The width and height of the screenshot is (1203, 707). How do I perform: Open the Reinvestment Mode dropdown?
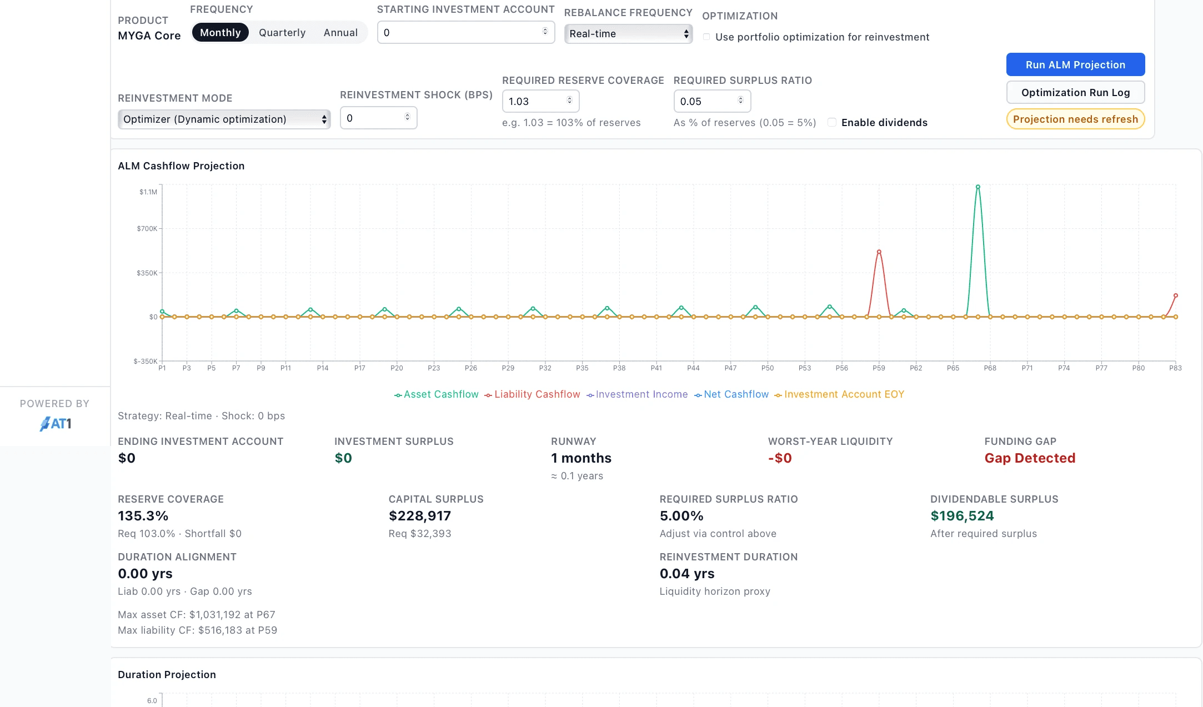tap(224, 119)
